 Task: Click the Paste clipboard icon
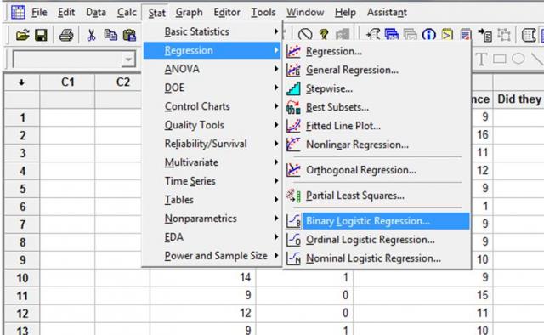point(129,35)
